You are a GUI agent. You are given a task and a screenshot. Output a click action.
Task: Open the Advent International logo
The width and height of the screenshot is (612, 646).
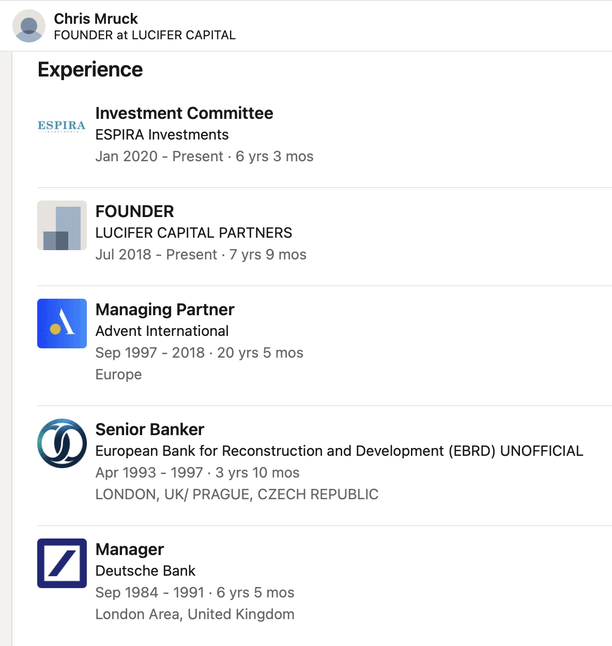(62, 324)
